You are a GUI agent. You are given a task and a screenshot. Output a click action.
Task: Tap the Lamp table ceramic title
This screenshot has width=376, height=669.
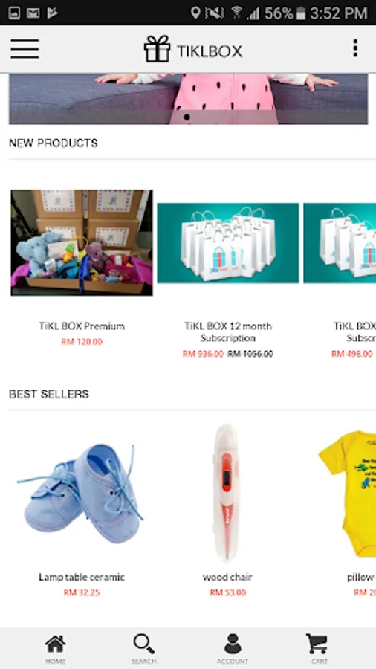(x=82, y=578)
